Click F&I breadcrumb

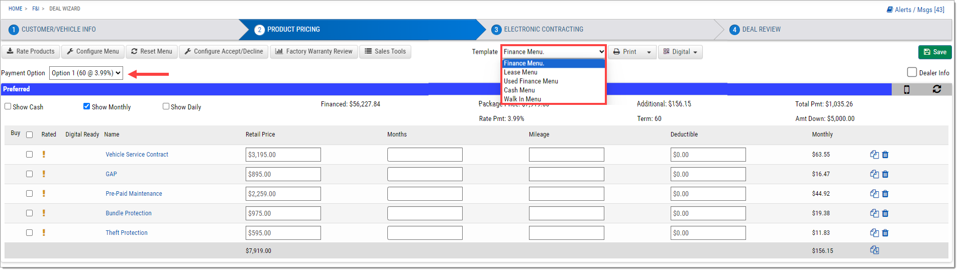point(36,9)
